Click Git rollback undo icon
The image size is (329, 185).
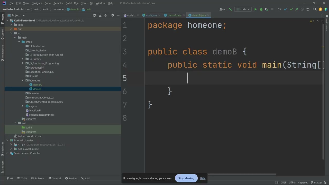(x=308, y=9)
